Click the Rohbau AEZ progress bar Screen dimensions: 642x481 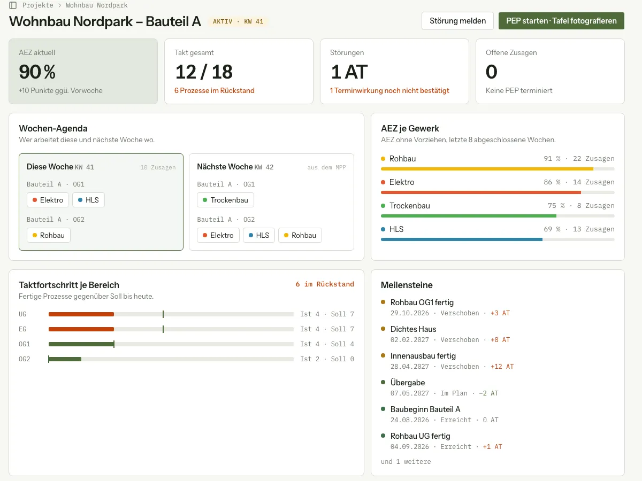(x=498, y=169)
